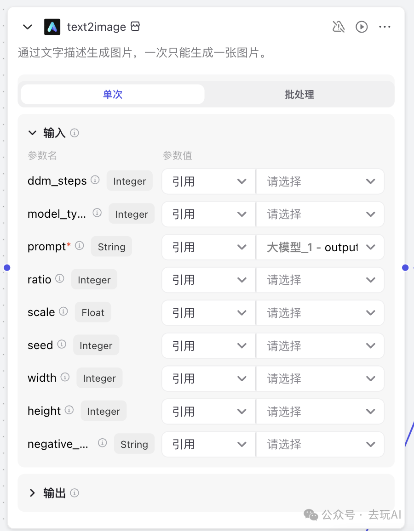Screen dimensions: 414x531
Task: Switch to the 单次 tab
Action: coord(113,94)
